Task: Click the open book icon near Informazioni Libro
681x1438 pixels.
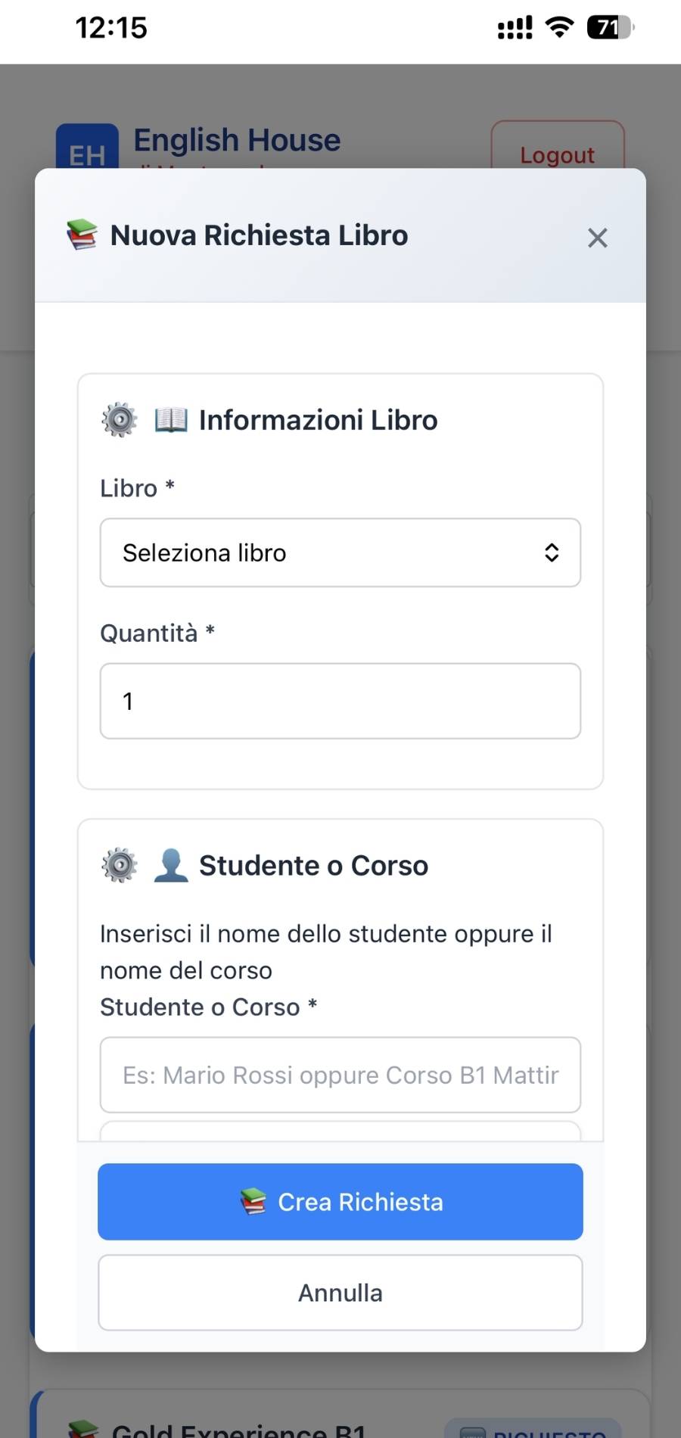Action: (x=171, y=419)
